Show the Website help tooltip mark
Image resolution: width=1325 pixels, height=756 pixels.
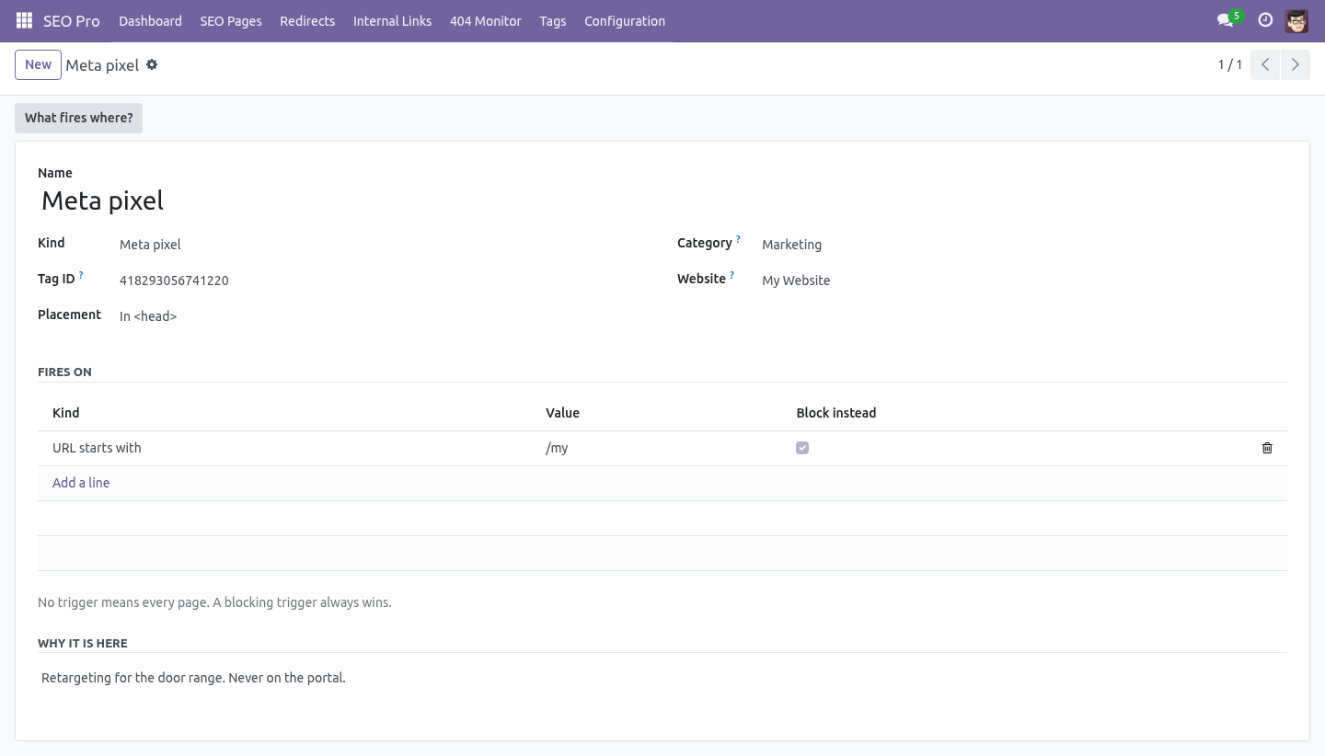[x=732, y=275]
